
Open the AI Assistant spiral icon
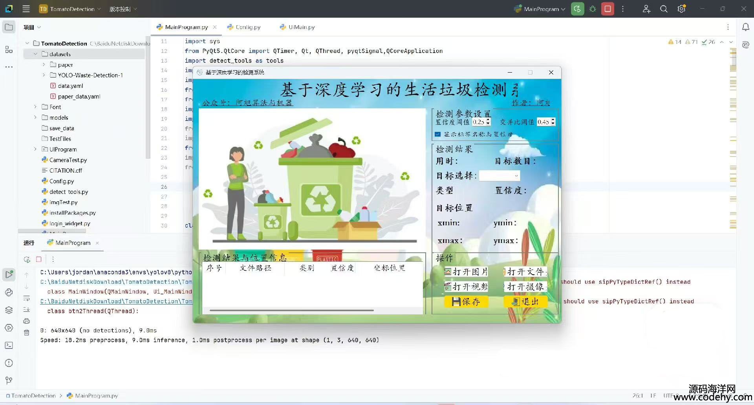(x=745, y=44)
